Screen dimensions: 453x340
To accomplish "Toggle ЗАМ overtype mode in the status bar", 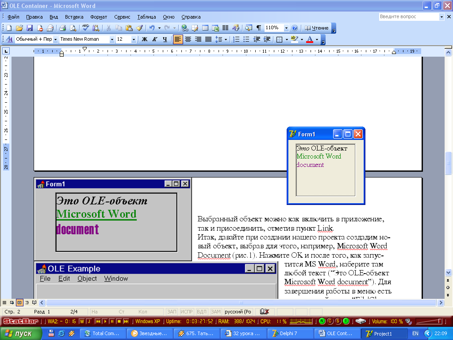I will coord(215,312).
